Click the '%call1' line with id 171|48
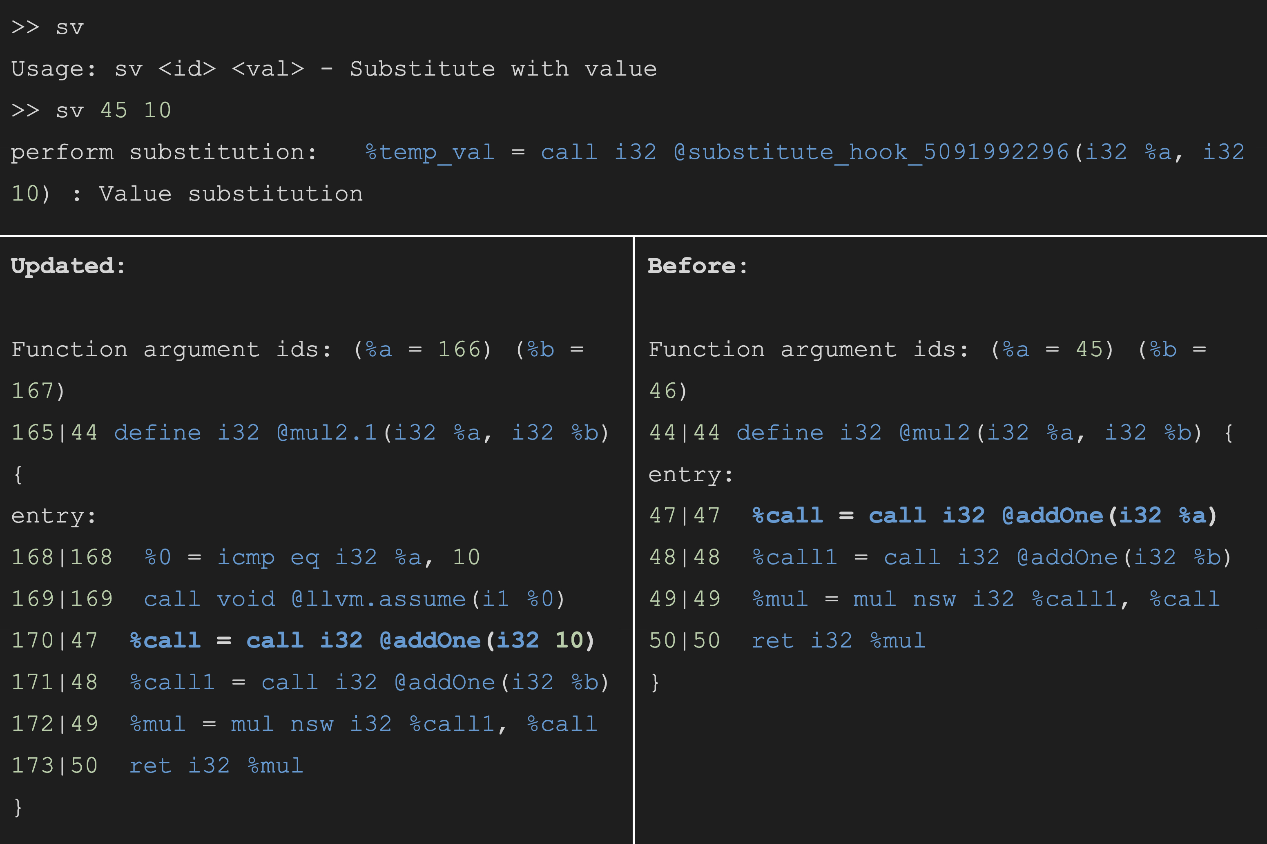The image size is (1267, 844). point(368,683)
